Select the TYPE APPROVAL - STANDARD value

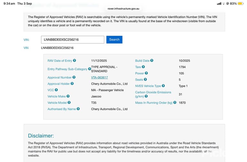(x=104, y=69)
